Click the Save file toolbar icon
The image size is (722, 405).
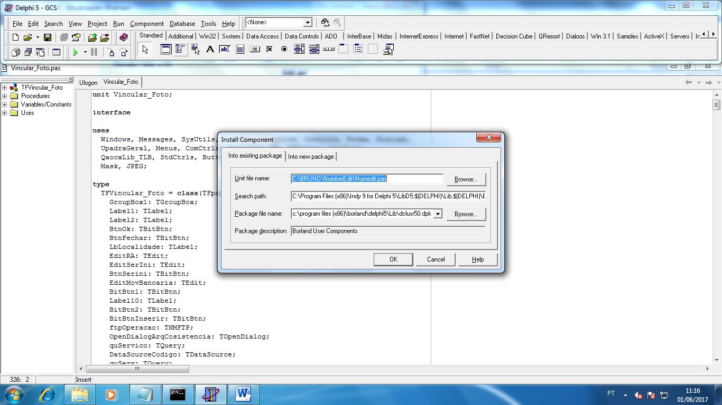(47, 37)
